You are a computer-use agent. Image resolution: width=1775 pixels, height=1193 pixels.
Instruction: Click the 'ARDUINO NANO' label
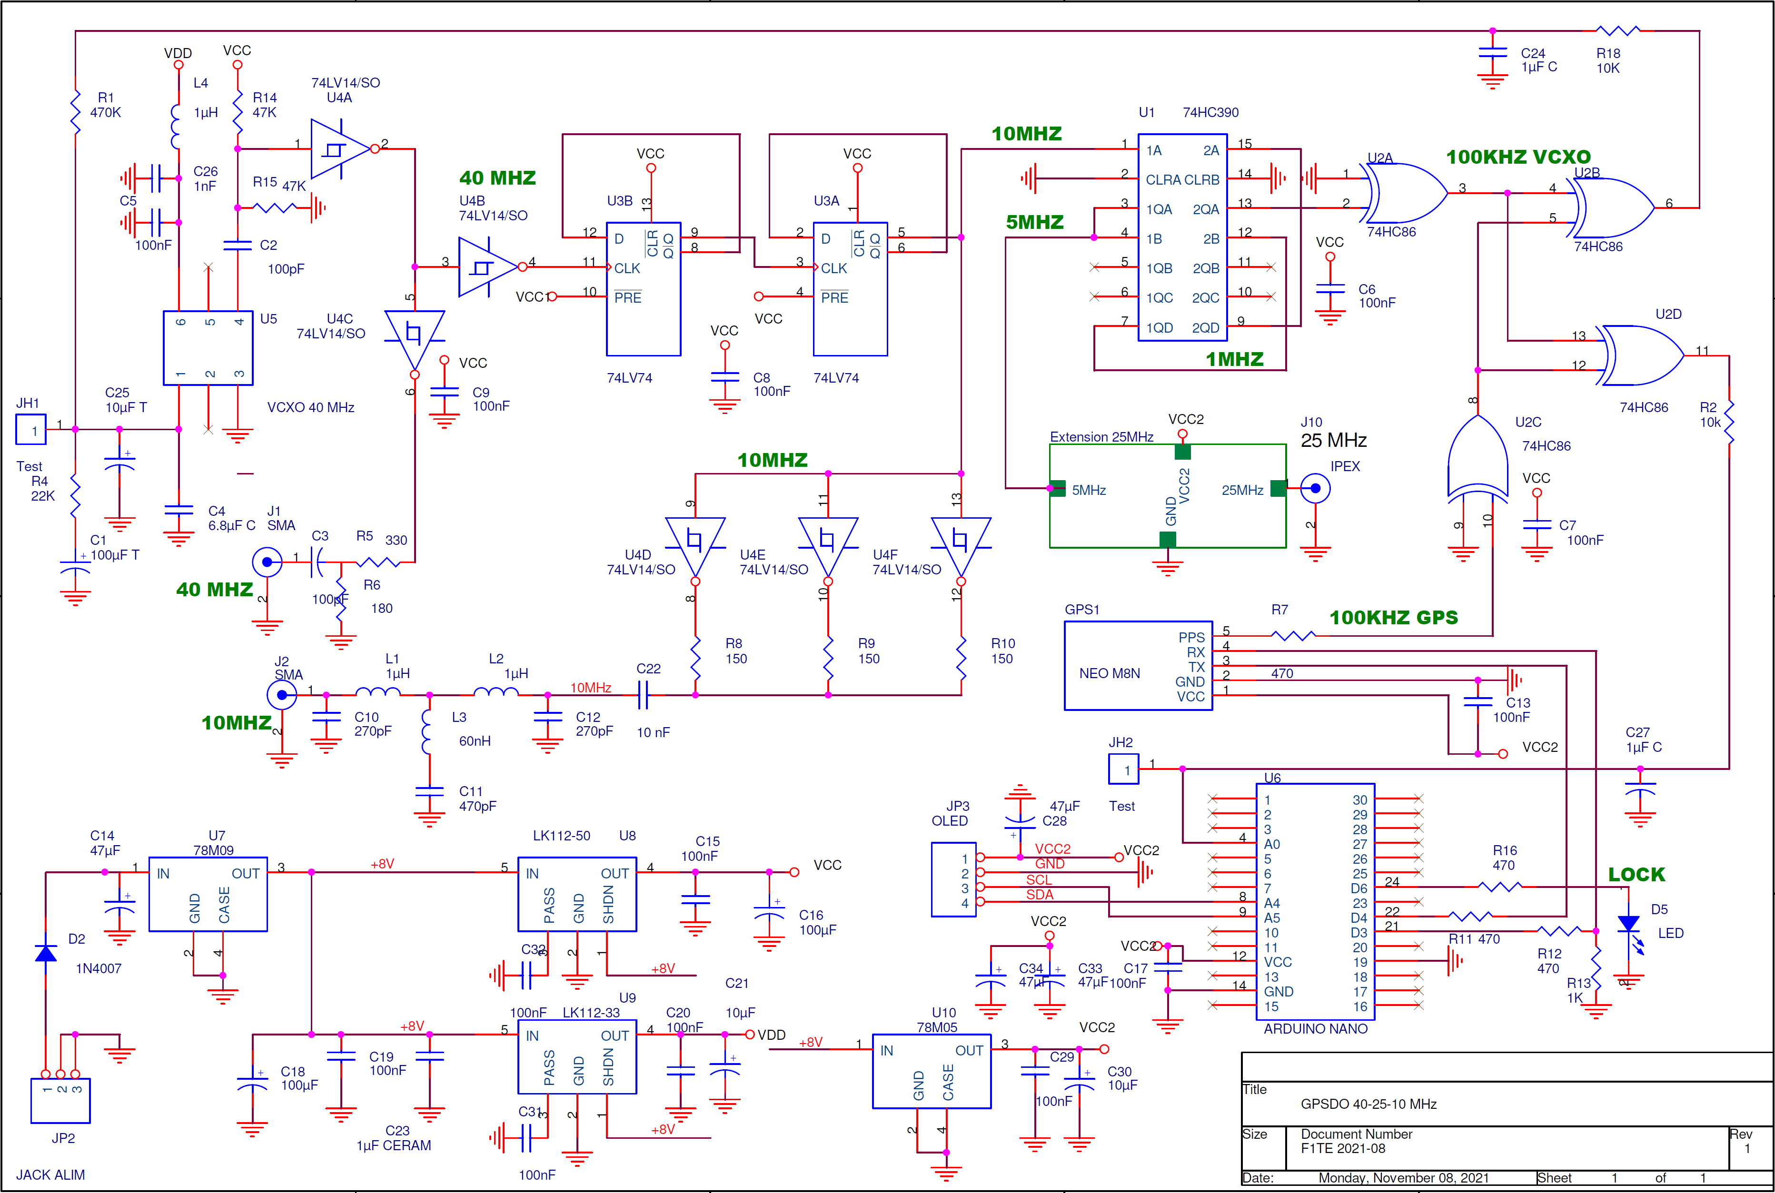coord(1316,1029)
